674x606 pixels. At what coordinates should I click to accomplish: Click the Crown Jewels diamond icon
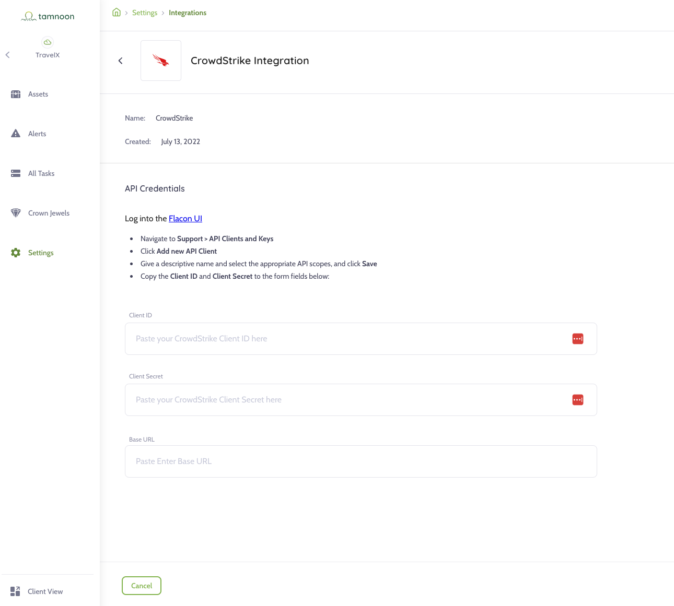(x=16, y=213)
